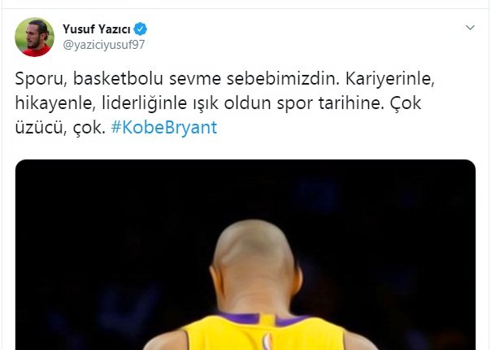The height and width of the screenshot is (350, 491).
Task: Click the player's shaved head in the photo
Action: [x=254, y=247]
